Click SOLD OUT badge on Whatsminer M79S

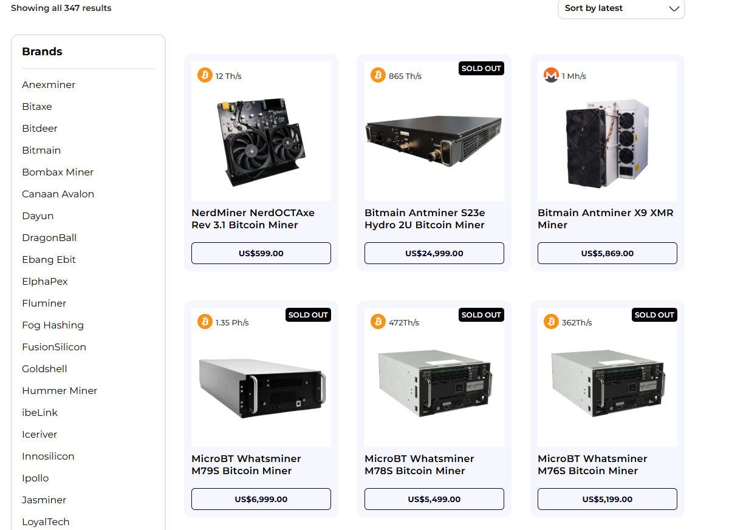coord(308,314)
